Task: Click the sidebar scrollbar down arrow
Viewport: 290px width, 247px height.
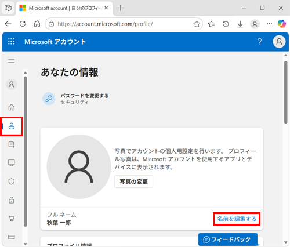Action: [x=25, y=244]
